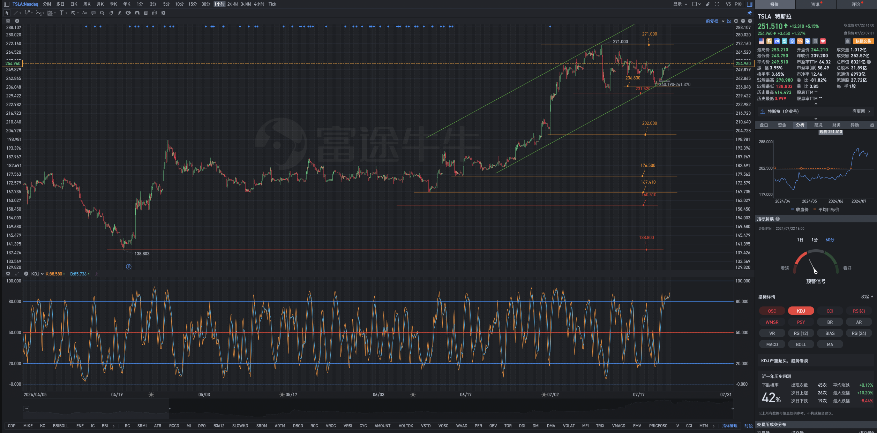The width and height of the screenshot is (877, 433).
Task: Select the MACD indicator pill
Action: (x=772, y=344)
